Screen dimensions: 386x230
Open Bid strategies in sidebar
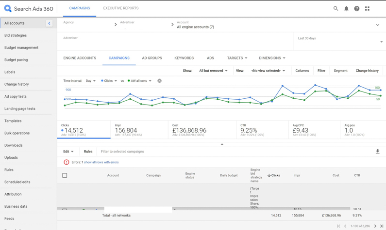point(16,35)
